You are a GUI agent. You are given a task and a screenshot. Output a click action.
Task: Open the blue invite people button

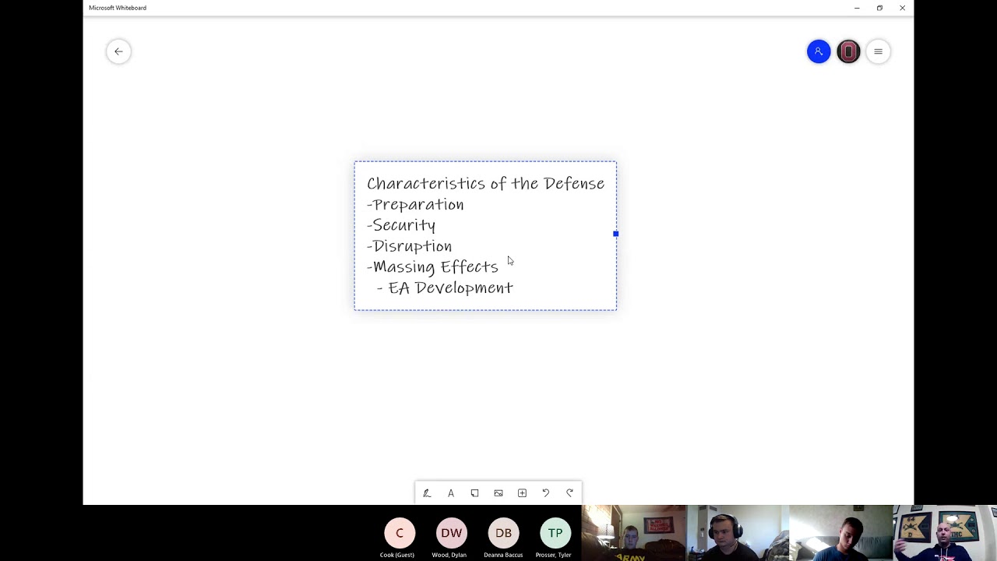pyautogui.click(x=819, y=51)
